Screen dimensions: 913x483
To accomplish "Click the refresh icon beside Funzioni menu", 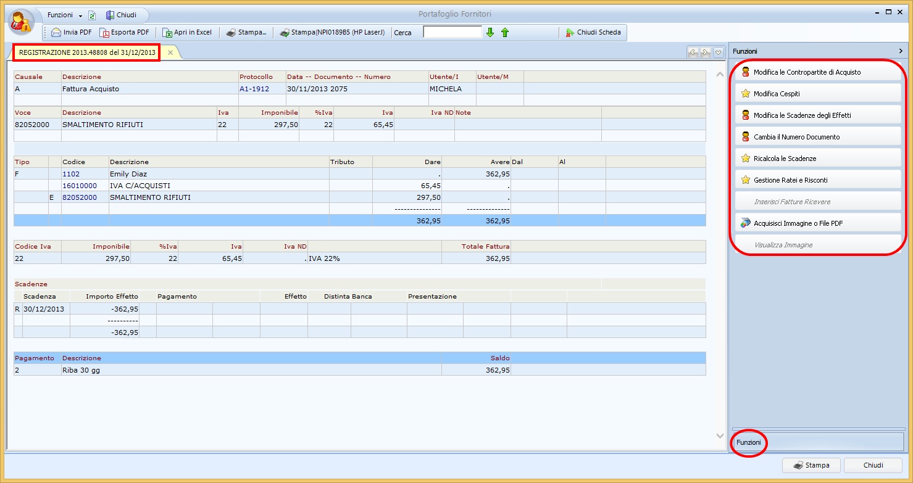I will tap(92, 15).
